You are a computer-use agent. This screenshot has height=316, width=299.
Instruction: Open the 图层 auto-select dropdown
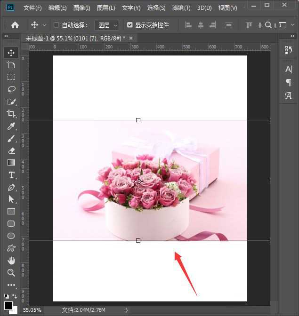click(x=106, y=25)
